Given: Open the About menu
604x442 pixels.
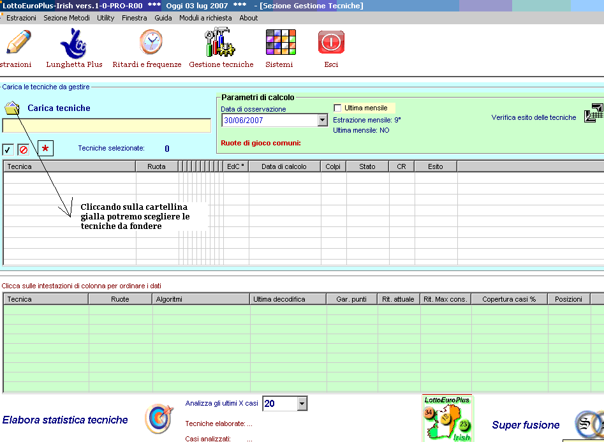Looking at the screenshot, I should click(x=249, y=18).
